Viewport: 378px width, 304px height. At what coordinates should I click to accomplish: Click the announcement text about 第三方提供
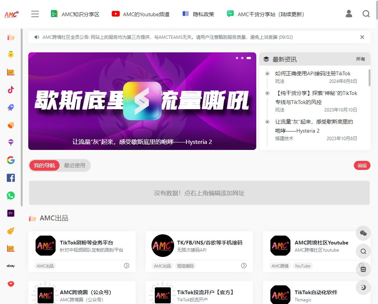pyautogui.click(x=168, y=37)
